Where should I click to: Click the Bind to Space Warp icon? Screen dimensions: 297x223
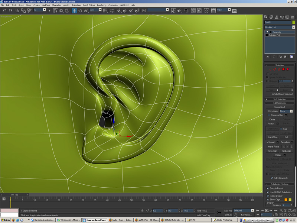[29, 10]
